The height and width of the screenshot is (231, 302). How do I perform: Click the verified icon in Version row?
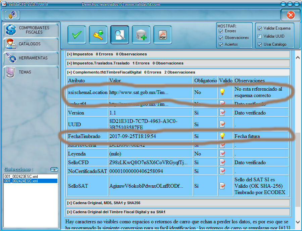click(222, 112)
